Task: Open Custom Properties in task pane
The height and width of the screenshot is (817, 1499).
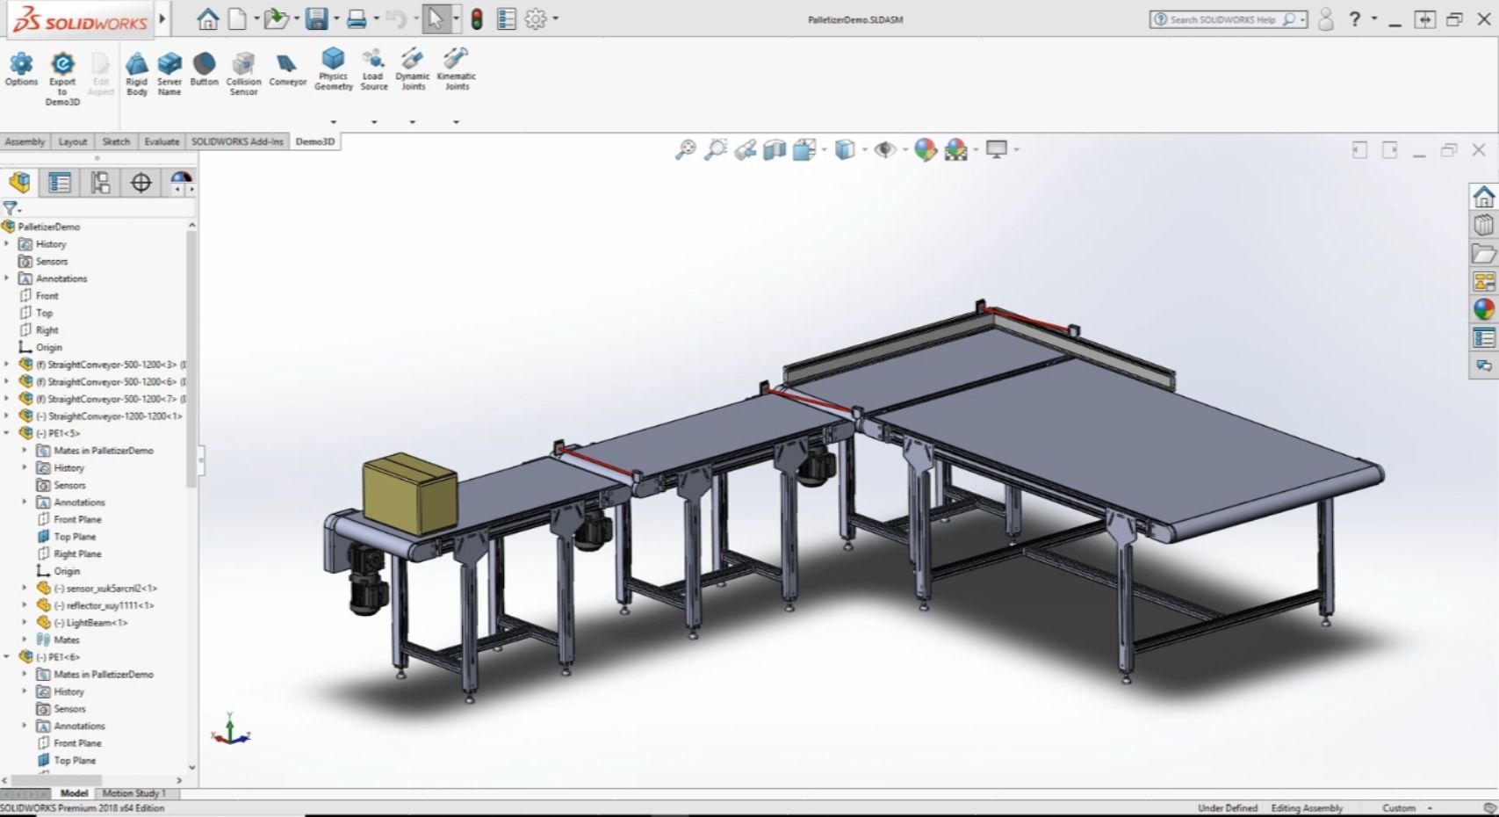Action: [1483, 337]
